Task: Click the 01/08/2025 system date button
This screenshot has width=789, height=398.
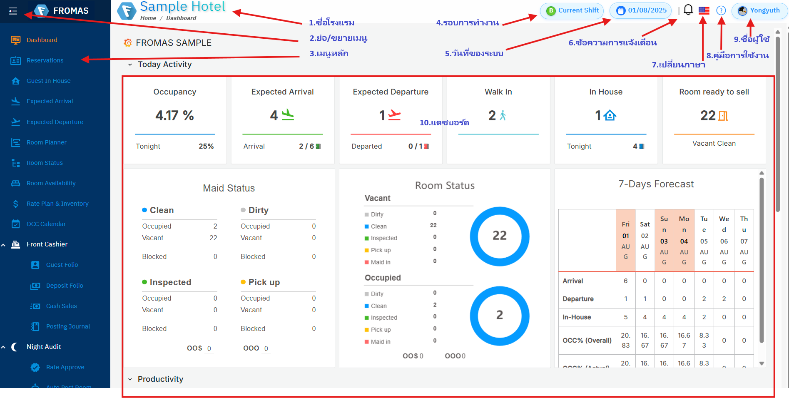Action: (x=640, y=10)
